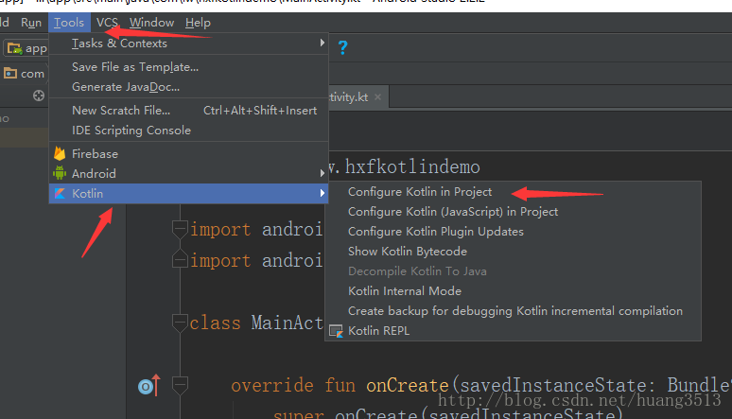
Task: Collapse the class MainActivity fold marker
Action: (180, 323)
